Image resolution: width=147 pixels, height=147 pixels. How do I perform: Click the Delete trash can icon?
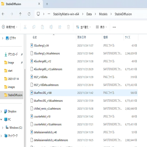tap(68, 27)
